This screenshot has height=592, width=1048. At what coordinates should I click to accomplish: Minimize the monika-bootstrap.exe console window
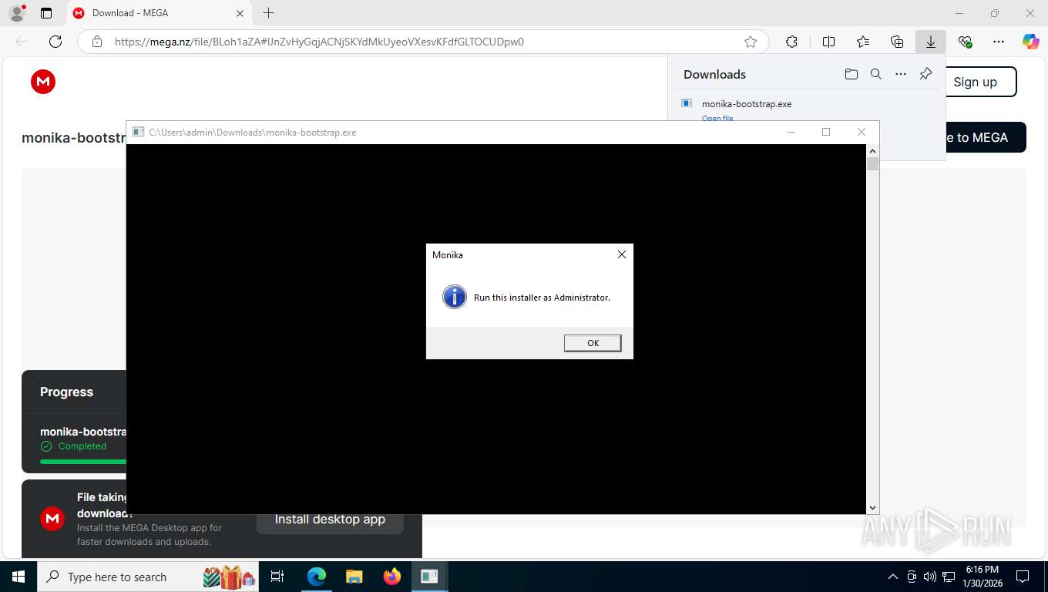(791, 132)
